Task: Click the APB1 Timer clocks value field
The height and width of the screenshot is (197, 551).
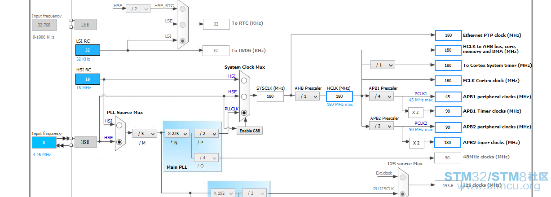Action: coord(448,111)
